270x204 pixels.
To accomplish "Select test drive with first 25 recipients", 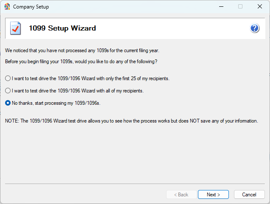I will point(8,78).
